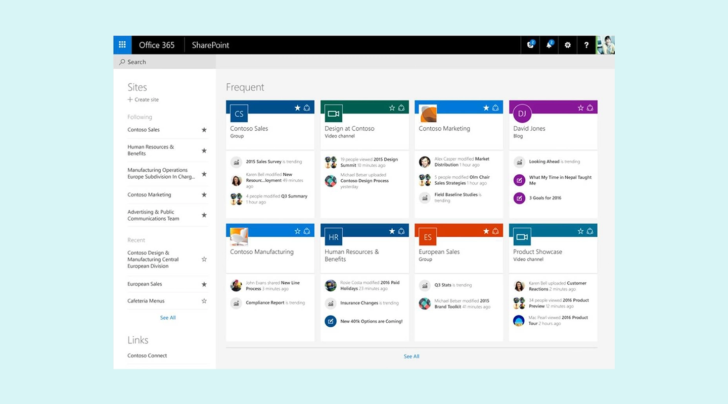Click the video camera tile on Product Showcase
The image size is (728, 404).
click(x=522, y=237)
